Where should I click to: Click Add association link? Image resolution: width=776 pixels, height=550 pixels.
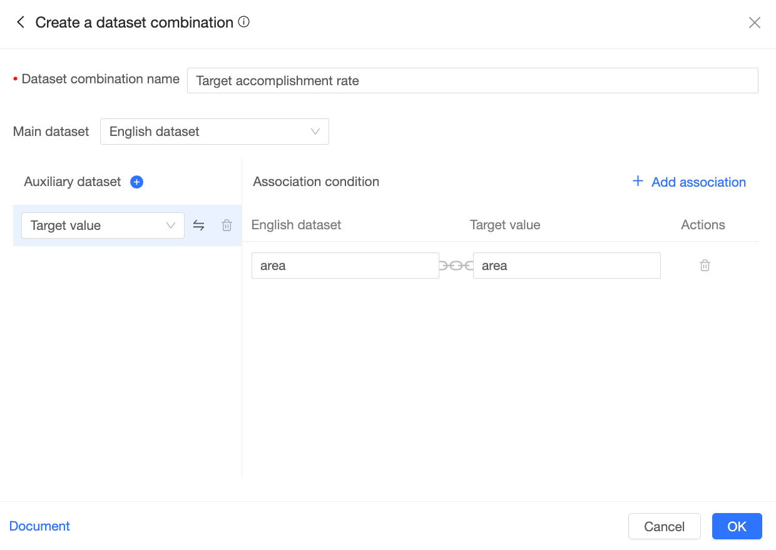coord(689,182)
